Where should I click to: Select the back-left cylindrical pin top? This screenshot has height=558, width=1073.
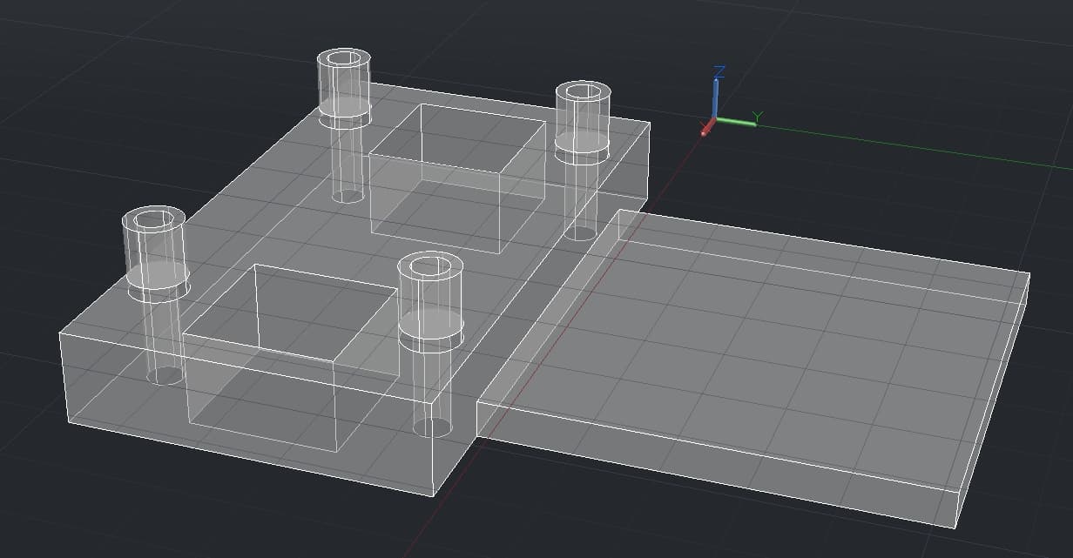[x=344, y=59]
